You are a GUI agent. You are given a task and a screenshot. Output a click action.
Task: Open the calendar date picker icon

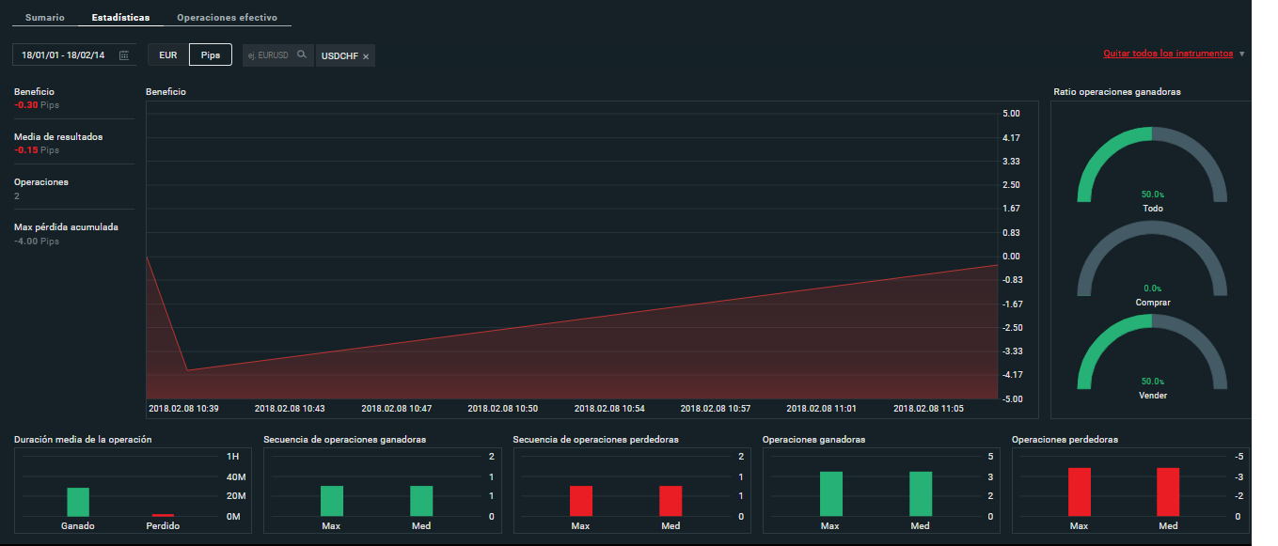pos(124,55)
